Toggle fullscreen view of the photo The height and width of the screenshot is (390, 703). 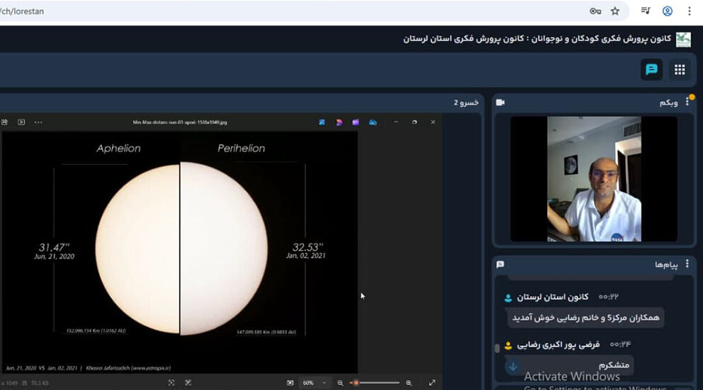[432, 383]
